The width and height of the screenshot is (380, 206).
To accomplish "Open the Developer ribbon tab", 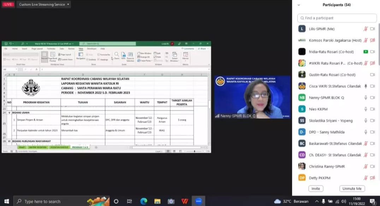I will coord(92,48).
